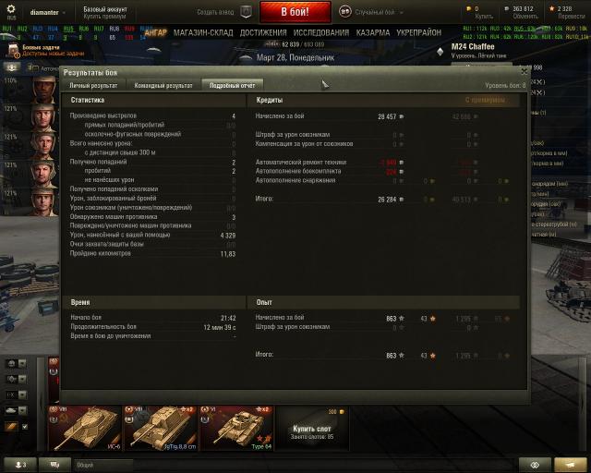Open the ИССЛЕДОВАНИЯ menu tab

point(320,33)
